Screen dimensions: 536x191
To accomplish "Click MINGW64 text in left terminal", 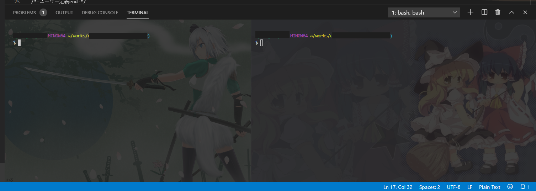I will point(57,36).
